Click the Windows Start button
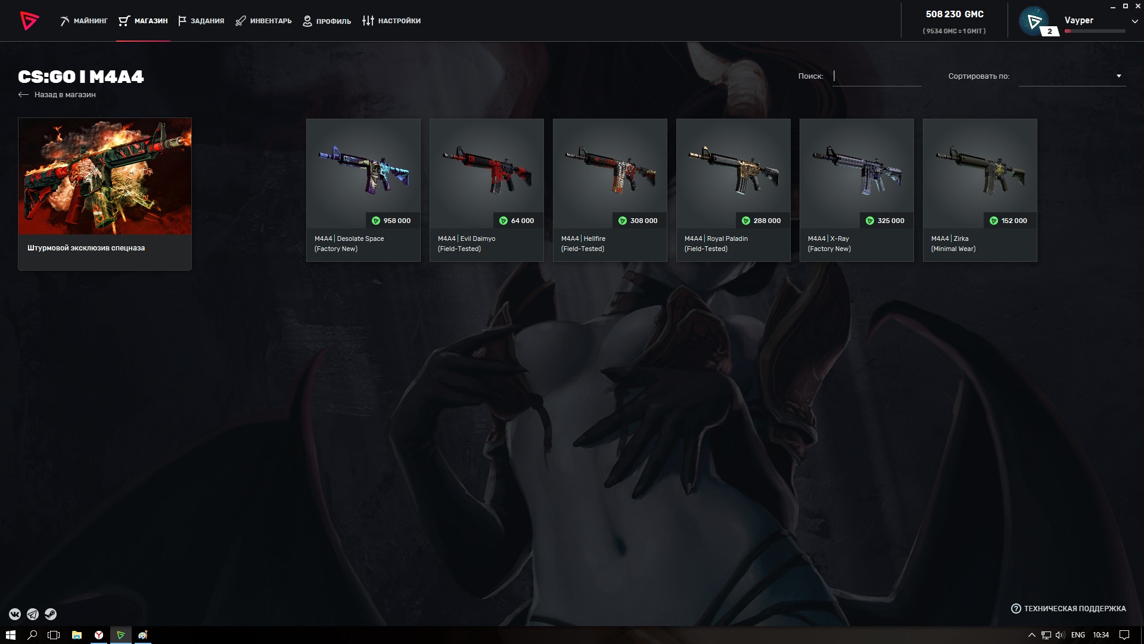 pos(11,635)
